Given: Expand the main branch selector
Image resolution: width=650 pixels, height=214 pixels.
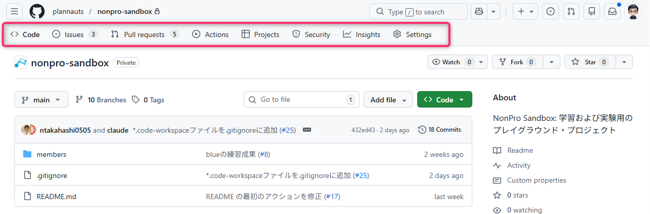Looking at the screenshot, I should [x=41, y=100].
